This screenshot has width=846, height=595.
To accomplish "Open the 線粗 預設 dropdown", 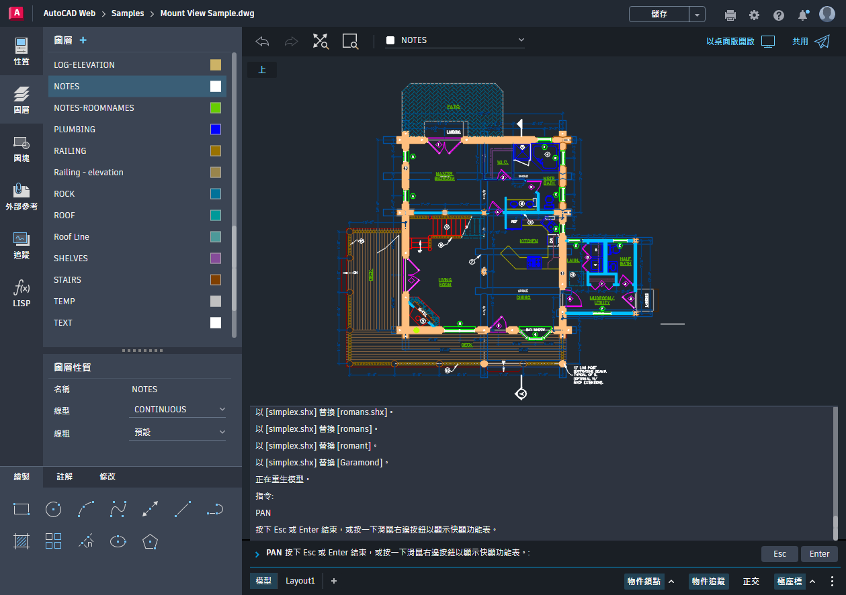I will (x=177, y=432).
